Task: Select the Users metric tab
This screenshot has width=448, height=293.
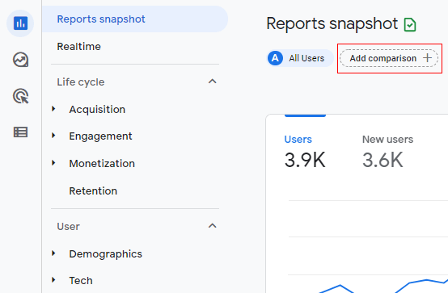Action: [x=298, y=139]
